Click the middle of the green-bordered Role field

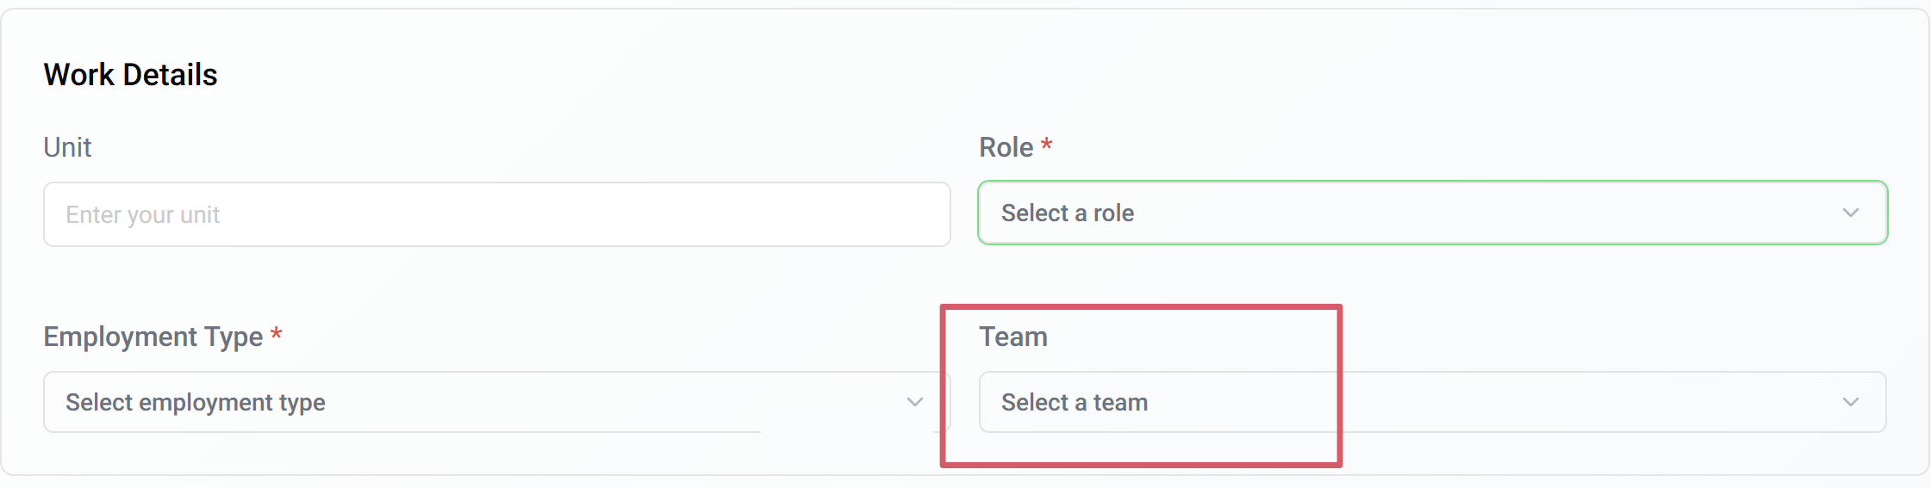tap(1432, 213)
